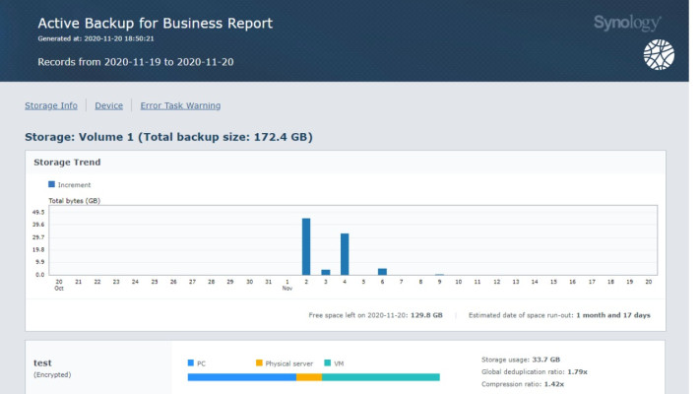This screenshot has height=394, width=700.
Task: Click 'Storage usage: 33.7 GB' text
Action: [521, 360]
